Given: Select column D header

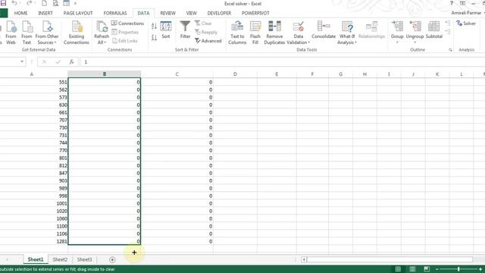Looking at the screenshot, I should tap(235, 74).
